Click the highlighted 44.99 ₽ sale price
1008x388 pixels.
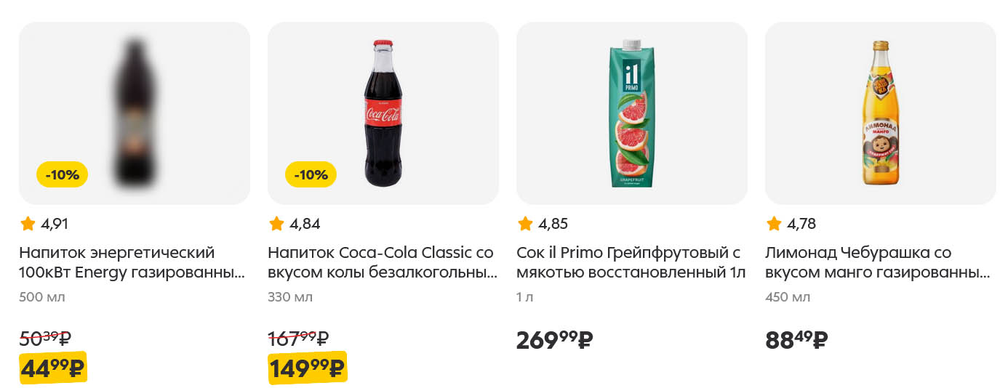(53, 369)
